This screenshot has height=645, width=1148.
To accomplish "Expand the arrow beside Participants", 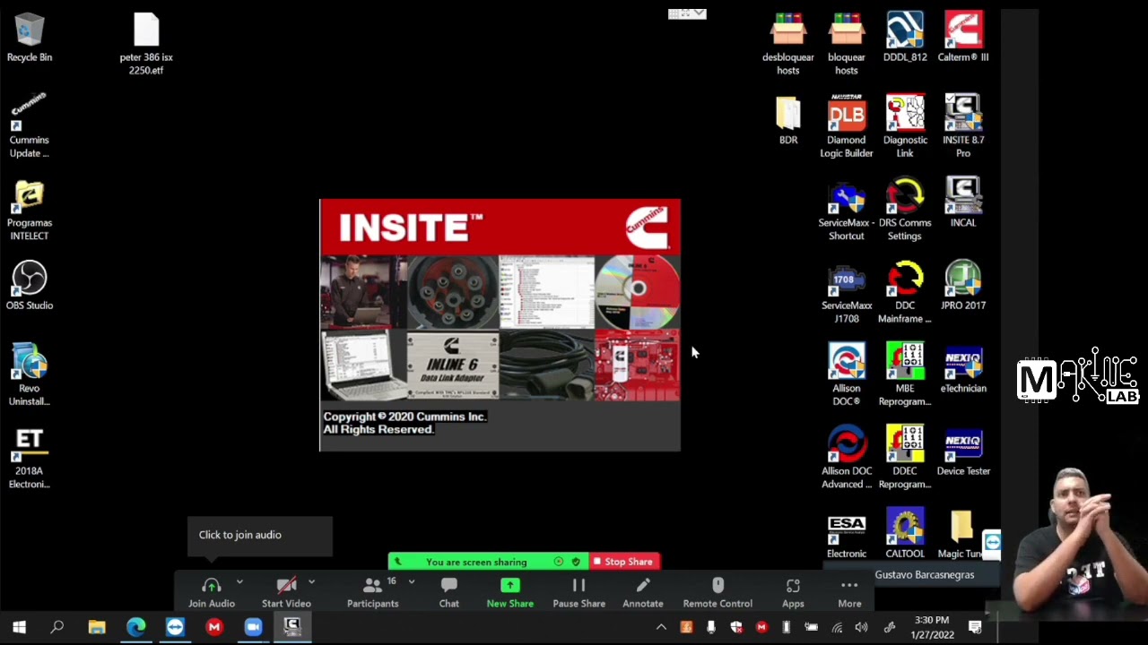I will click(x=412, y=582).
